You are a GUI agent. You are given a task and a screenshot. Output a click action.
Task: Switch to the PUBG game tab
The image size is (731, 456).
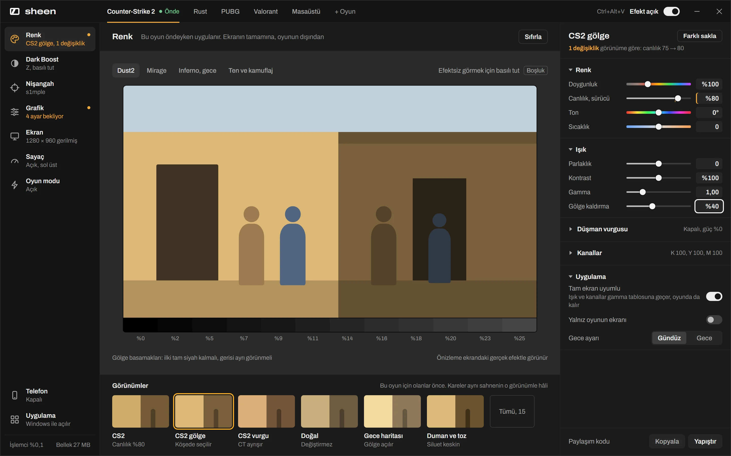point(230,11)
